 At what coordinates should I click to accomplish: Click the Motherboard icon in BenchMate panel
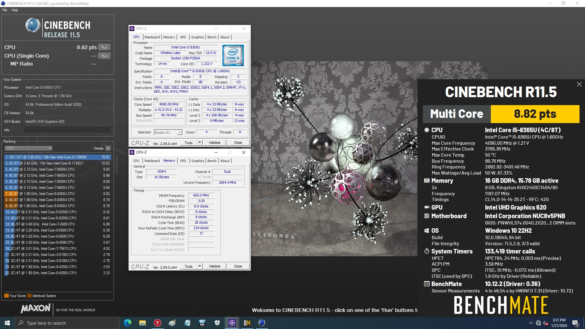(427, 216)
